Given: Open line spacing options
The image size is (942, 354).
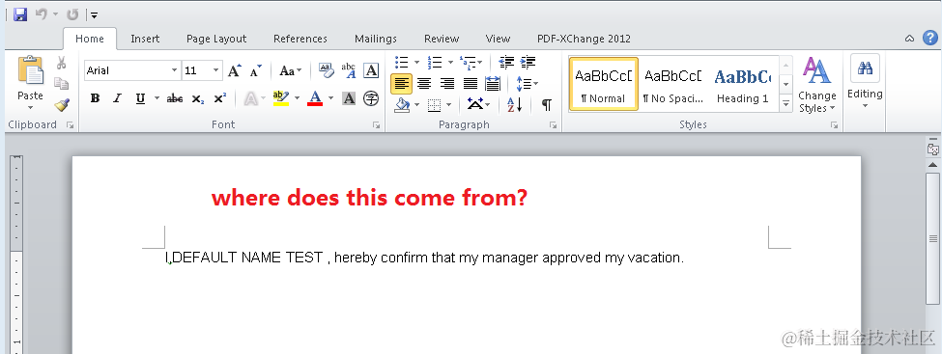Looking at the screenshot, I should (527, 84).
